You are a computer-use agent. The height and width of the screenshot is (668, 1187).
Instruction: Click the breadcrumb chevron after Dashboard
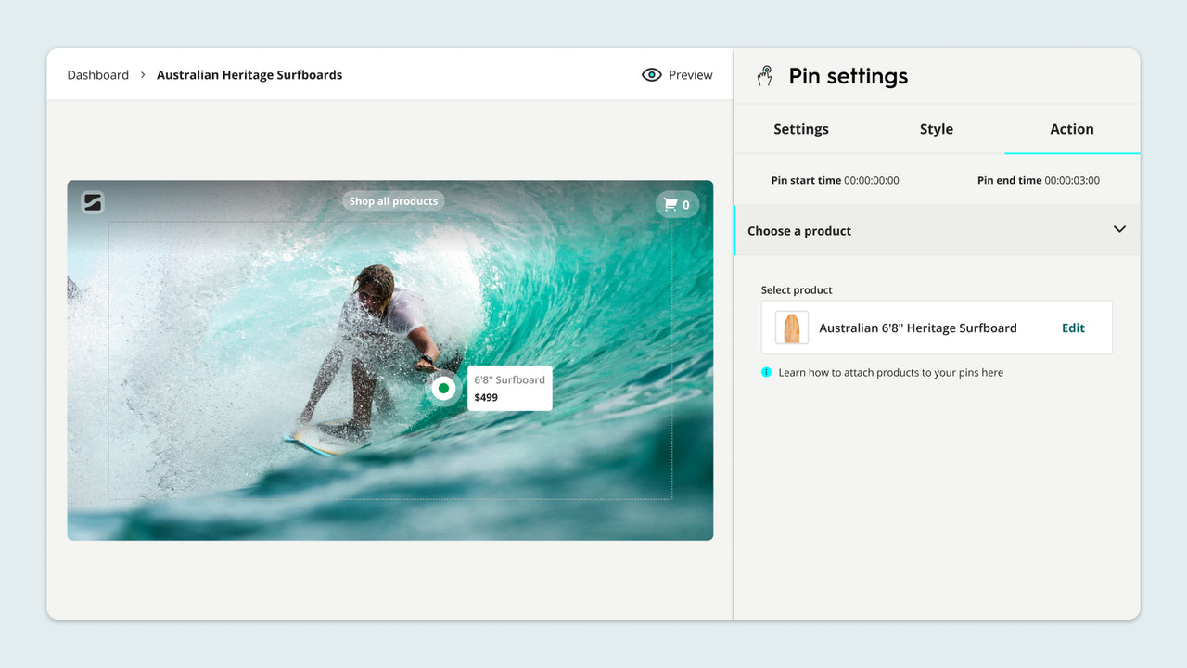[142, 75]
